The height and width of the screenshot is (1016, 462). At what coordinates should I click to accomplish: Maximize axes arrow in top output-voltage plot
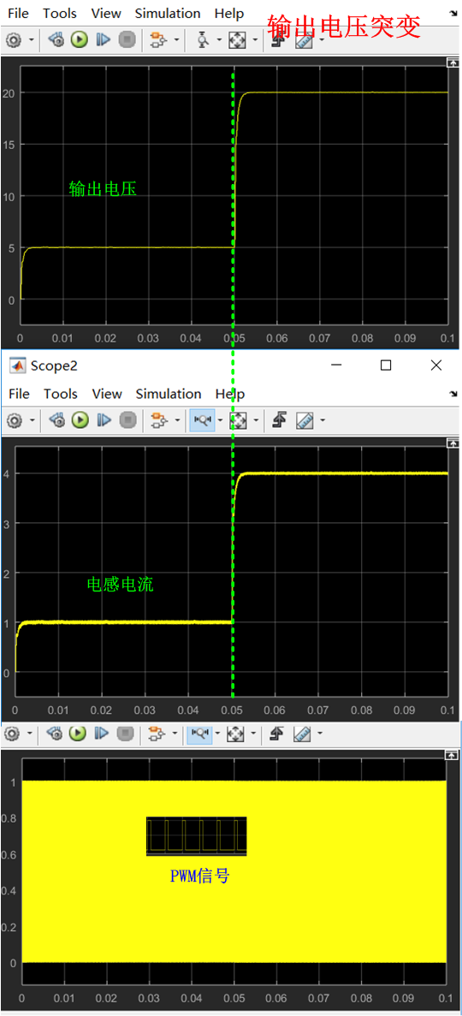(453, 62)
